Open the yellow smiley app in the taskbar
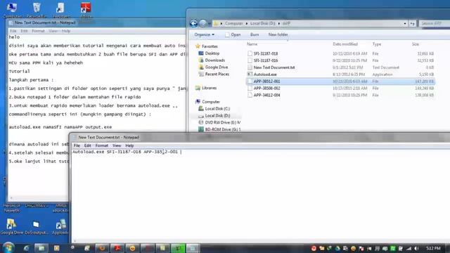Screen dimensions: 450x253 (132, 248)
